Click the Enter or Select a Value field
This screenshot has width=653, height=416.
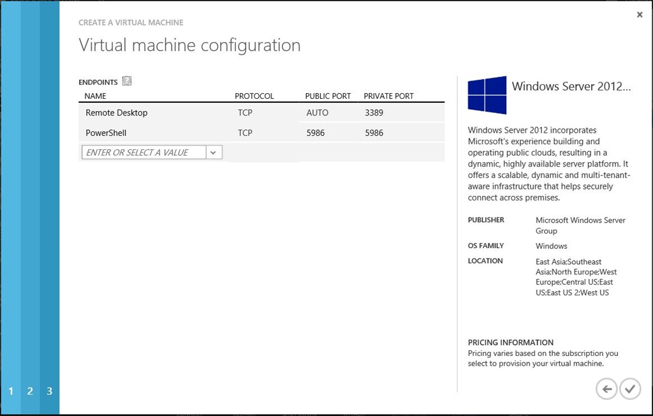(144, 152)
